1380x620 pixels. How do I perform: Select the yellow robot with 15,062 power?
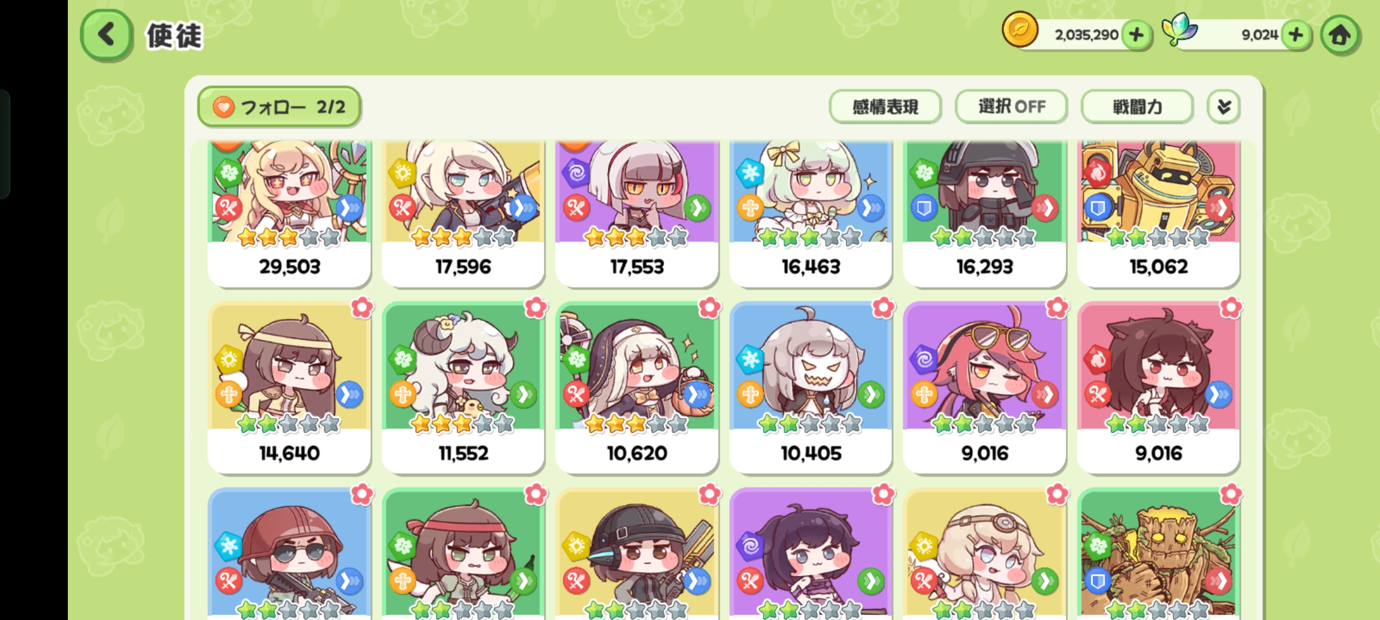[1159, 213]
